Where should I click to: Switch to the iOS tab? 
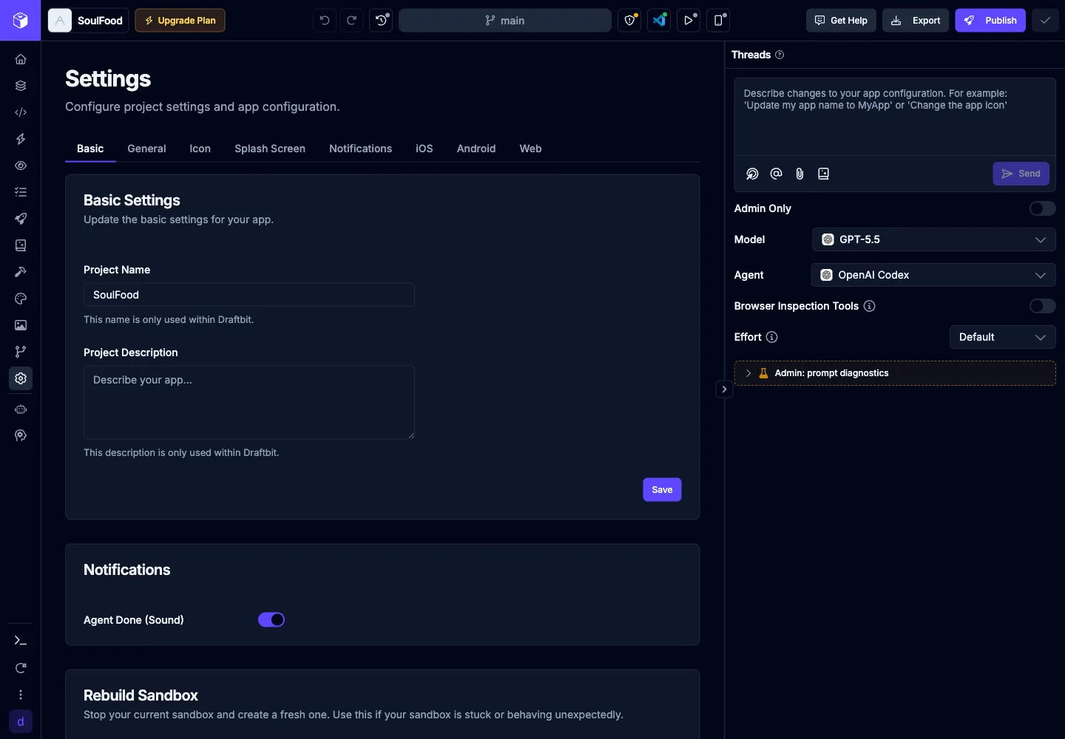pos(425,149)
